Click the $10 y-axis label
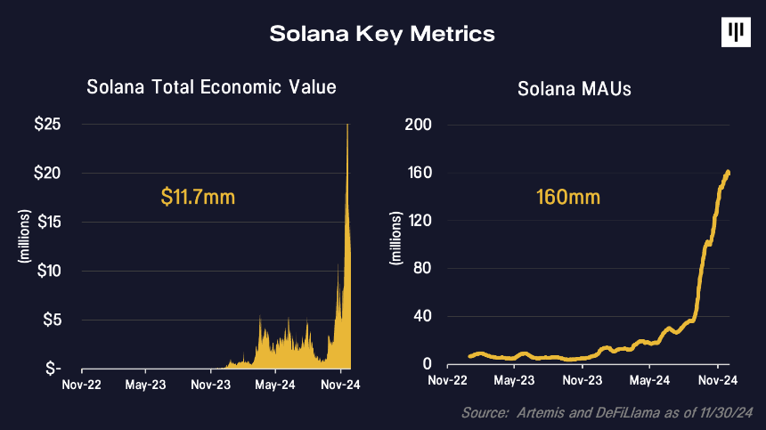The height and width of the screenshot is (430, 766). coord(49,271)
